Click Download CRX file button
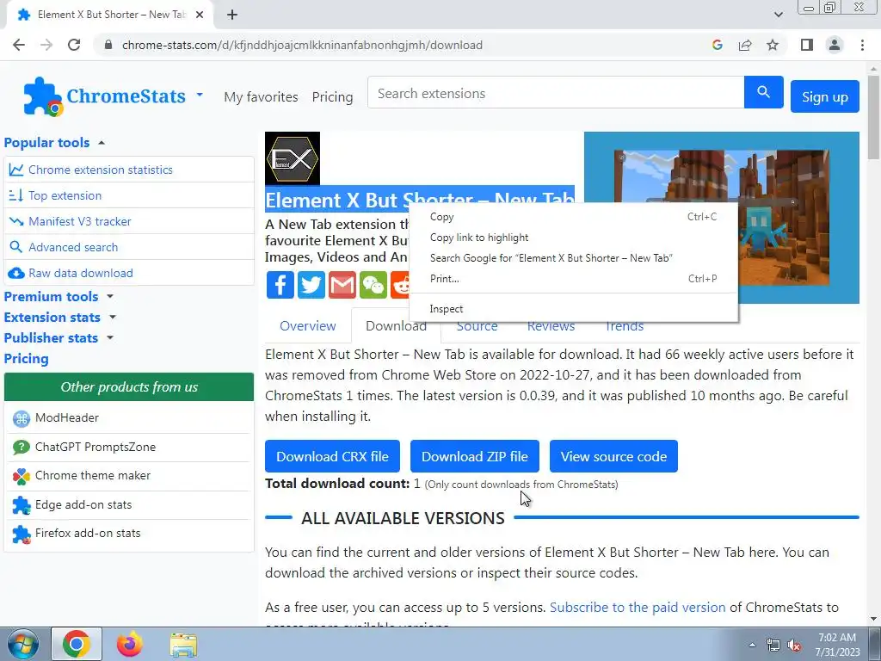881x661 pixels. (x=332, y=456)
